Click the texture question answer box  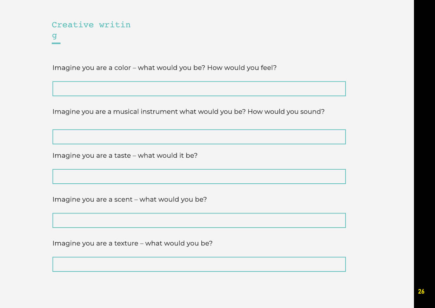199,264
